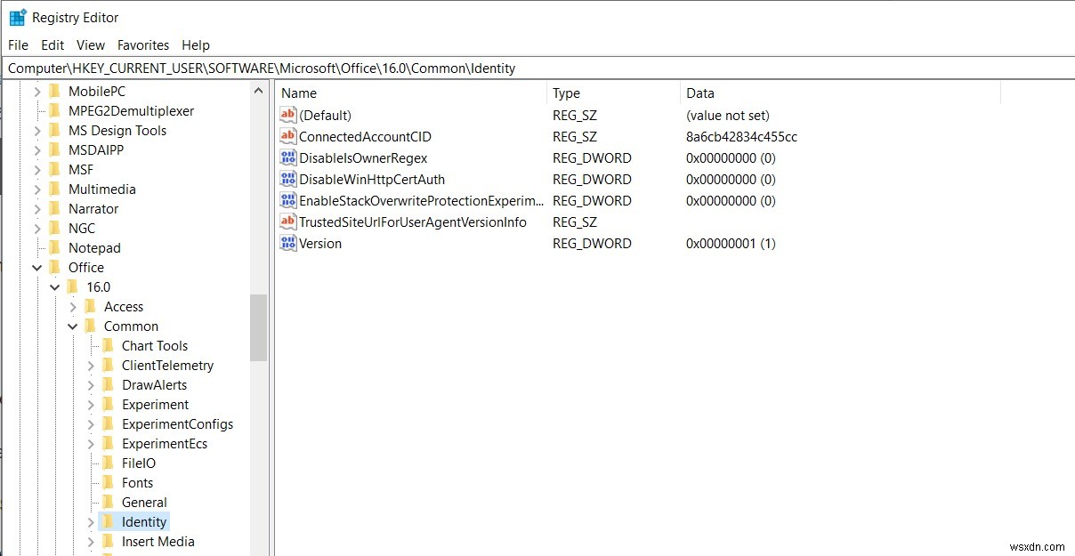
Task: Click the ClientTelemetry folder icon
Action: [109, 365]
